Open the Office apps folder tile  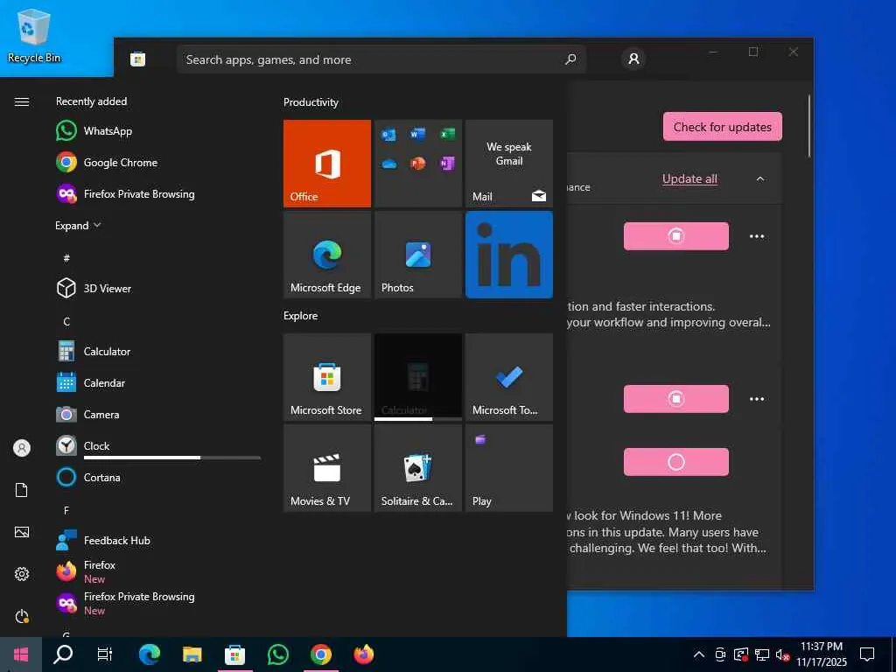[417, 164]
